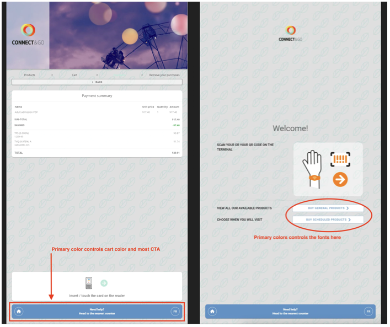The width and height of the screenshot is (390, 327).
Task: Select the Retrieve your purchases step
Action: coord(163,74)
